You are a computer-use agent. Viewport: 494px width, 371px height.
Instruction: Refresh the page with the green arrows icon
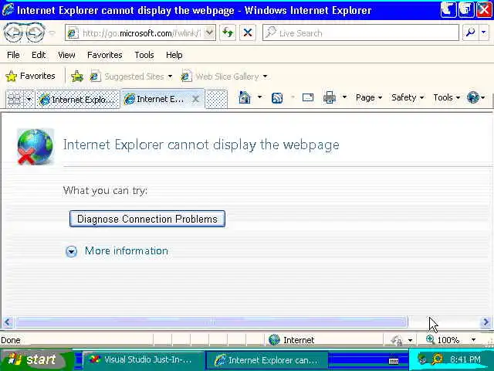click(x=228, y=32)
